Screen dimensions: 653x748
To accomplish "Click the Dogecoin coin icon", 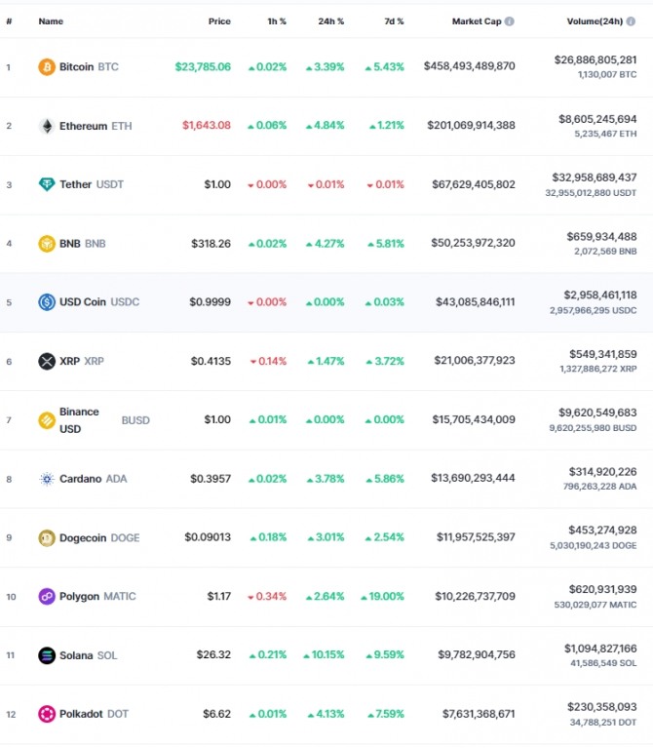I will pyautogui.click(x=47, y=538).
